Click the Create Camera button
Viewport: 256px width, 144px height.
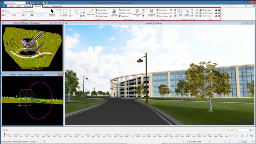click(102, 13)
